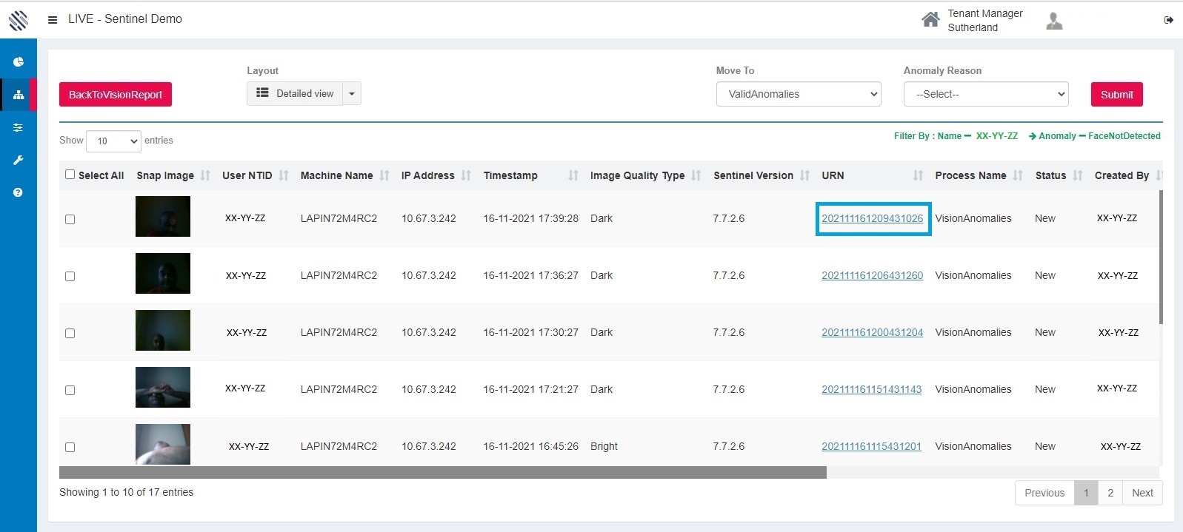
Task: Open the Move To ValidAnomalies dropdown
Action: [x=798, y=94]
